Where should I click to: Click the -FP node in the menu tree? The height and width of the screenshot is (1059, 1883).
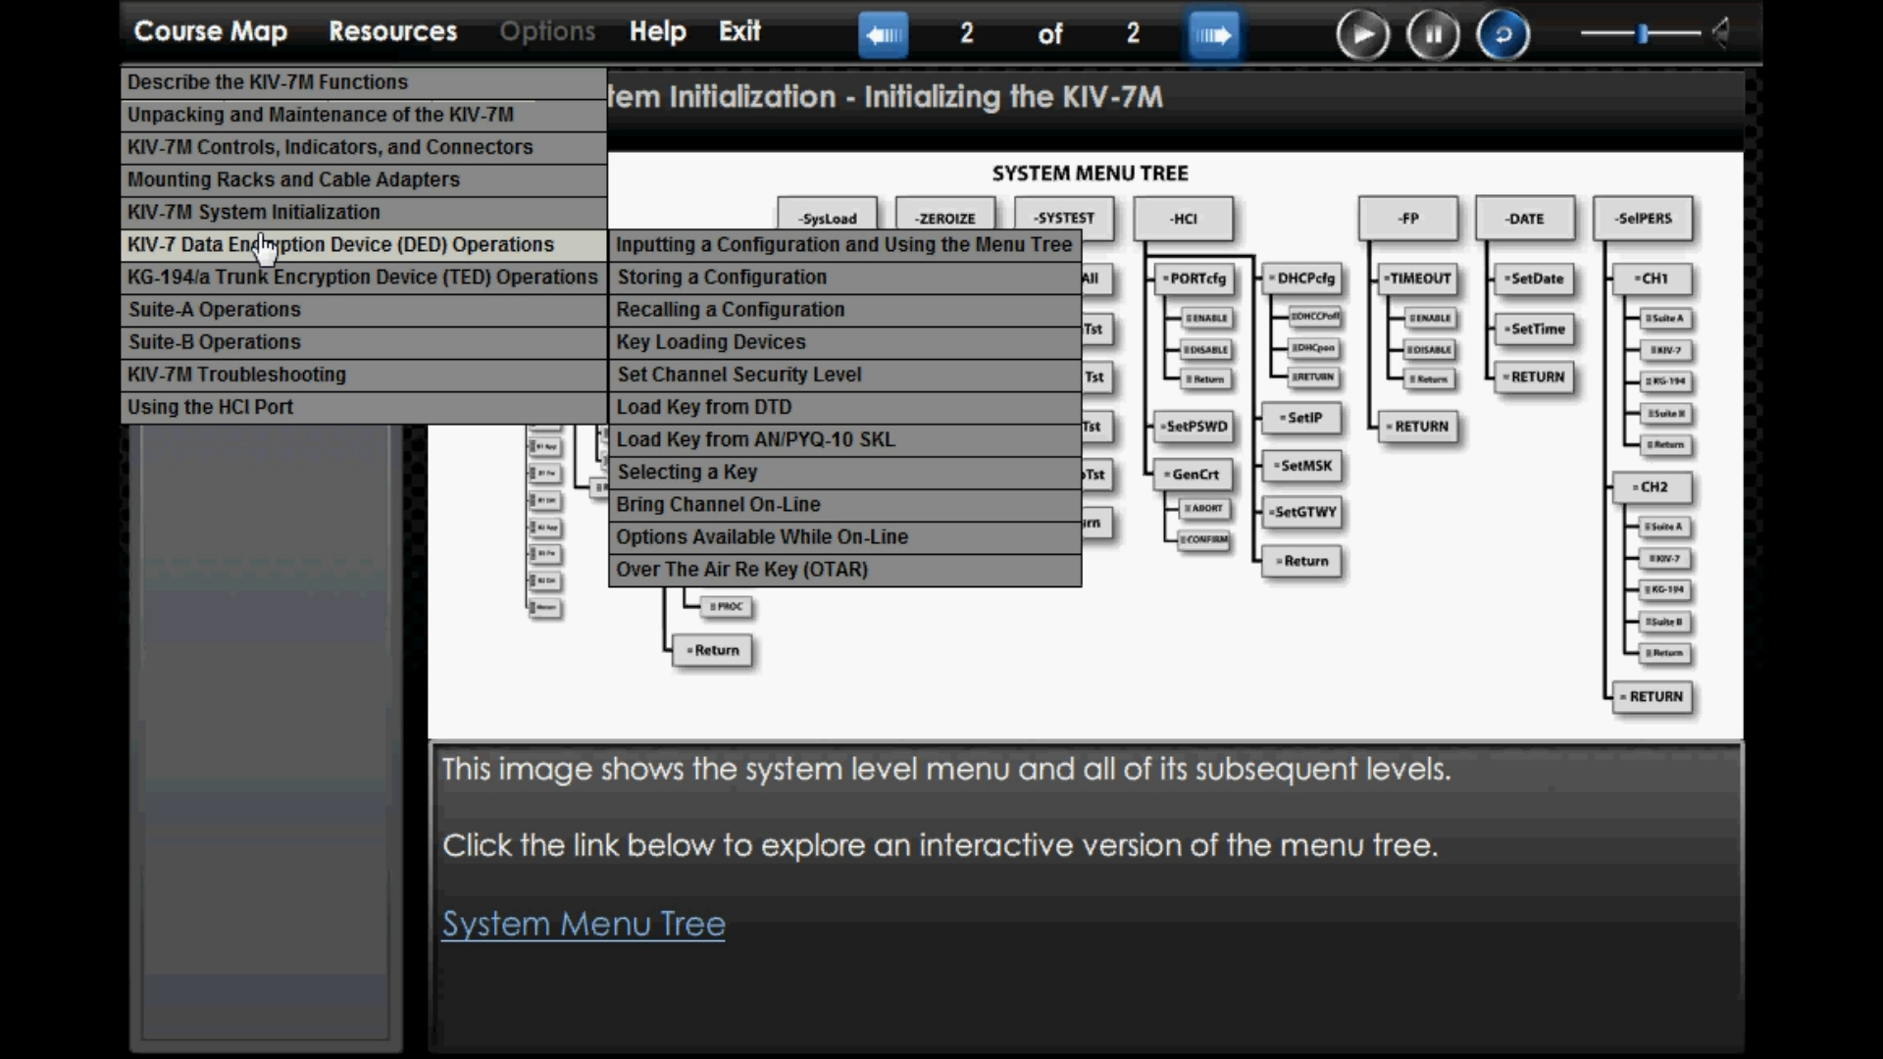click(1408, 218)
